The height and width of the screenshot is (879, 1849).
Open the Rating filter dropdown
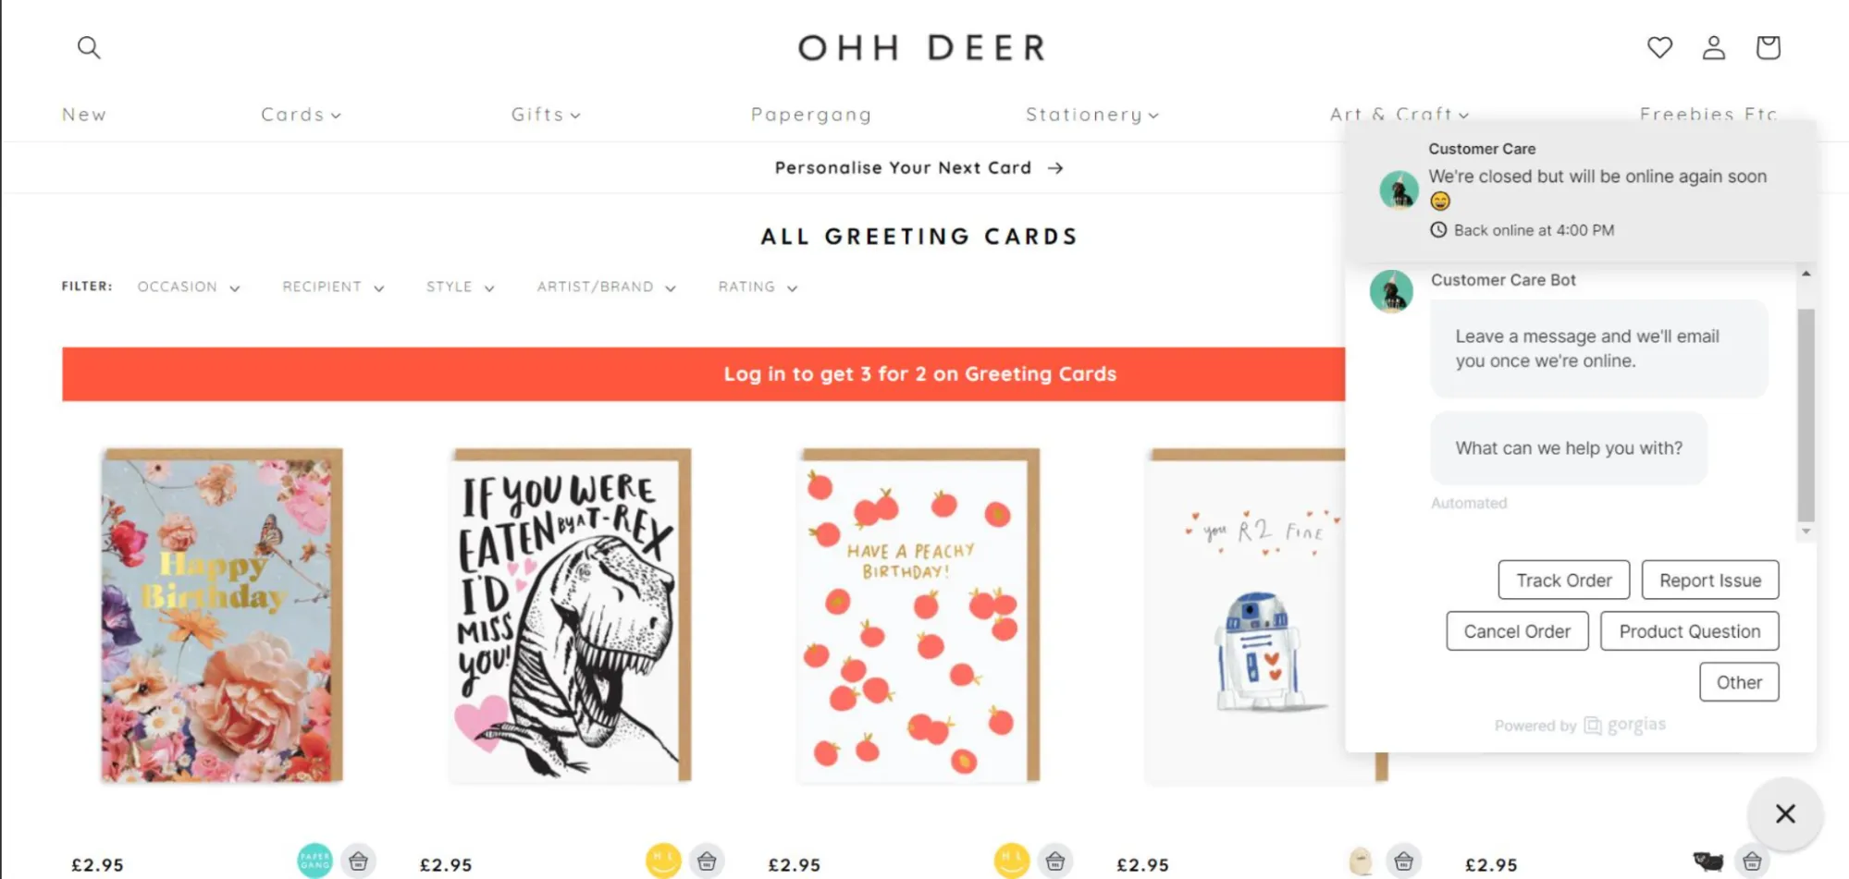(x=758, y=287)
